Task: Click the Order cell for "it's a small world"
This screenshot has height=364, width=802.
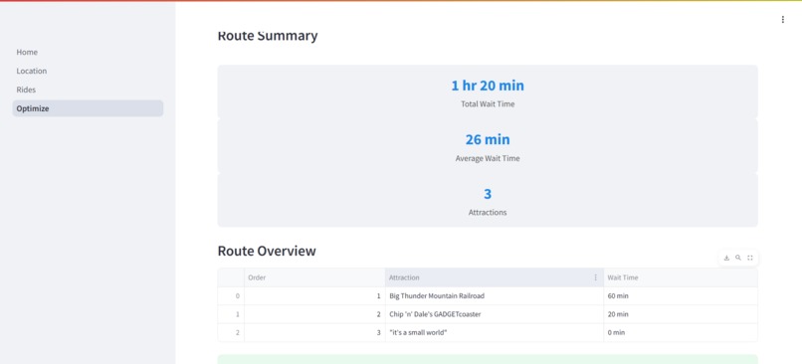Action: click(x=314, y=333)
